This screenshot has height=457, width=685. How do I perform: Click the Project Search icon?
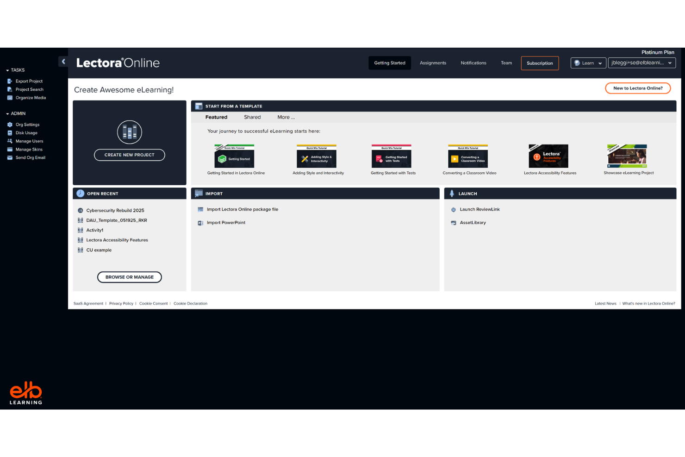(10, 89)
